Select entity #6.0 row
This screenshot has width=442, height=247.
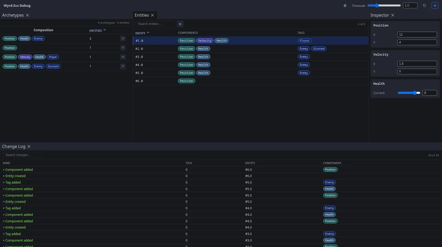click(251, 81)
